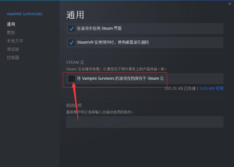Toggle SteamVR desktop game theatre checkbox

click(x=72, y=42)
